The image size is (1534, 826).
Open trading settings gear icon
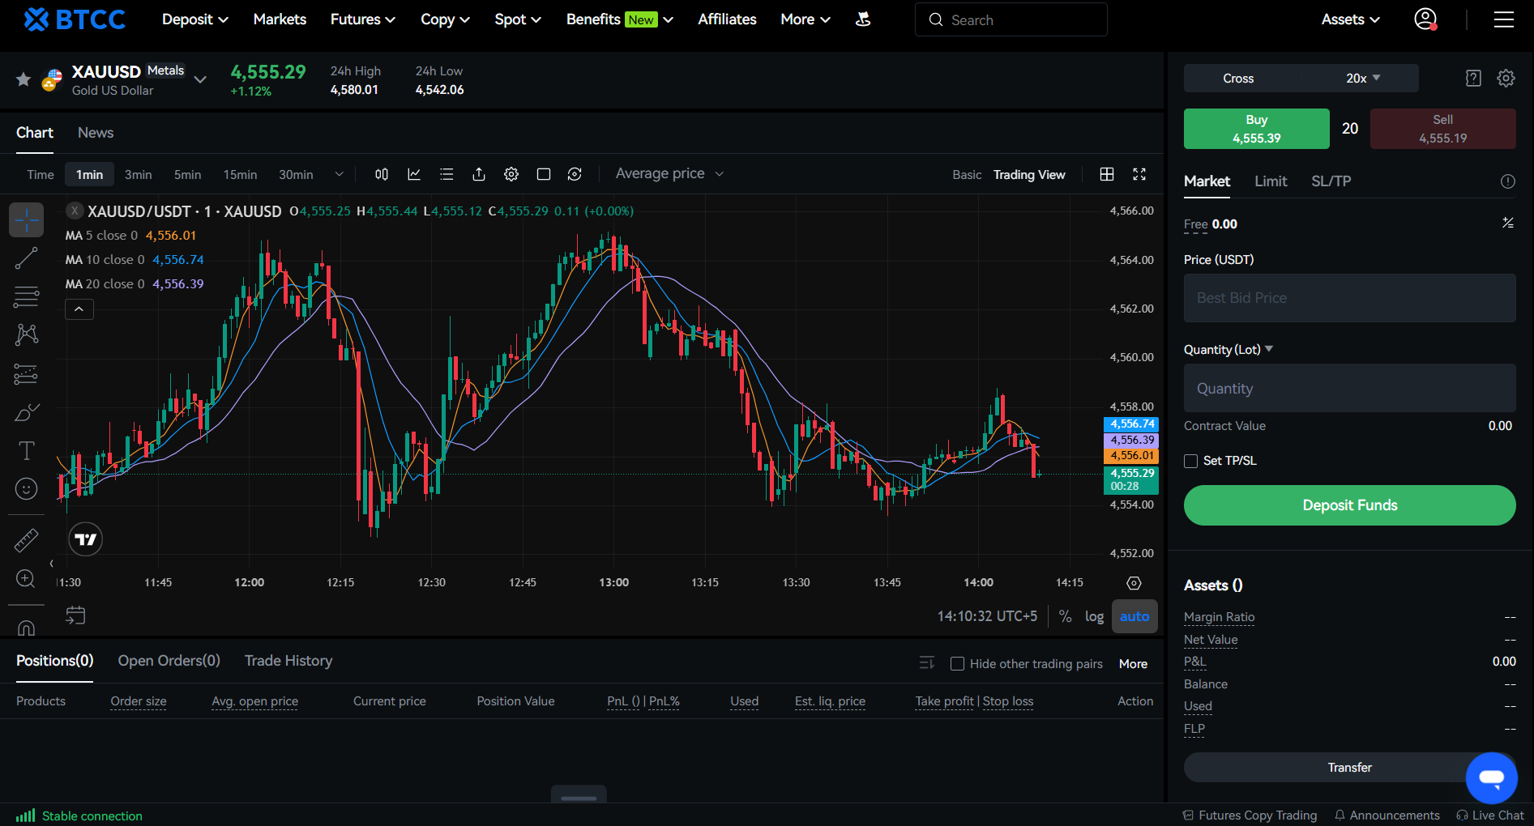1506,78
